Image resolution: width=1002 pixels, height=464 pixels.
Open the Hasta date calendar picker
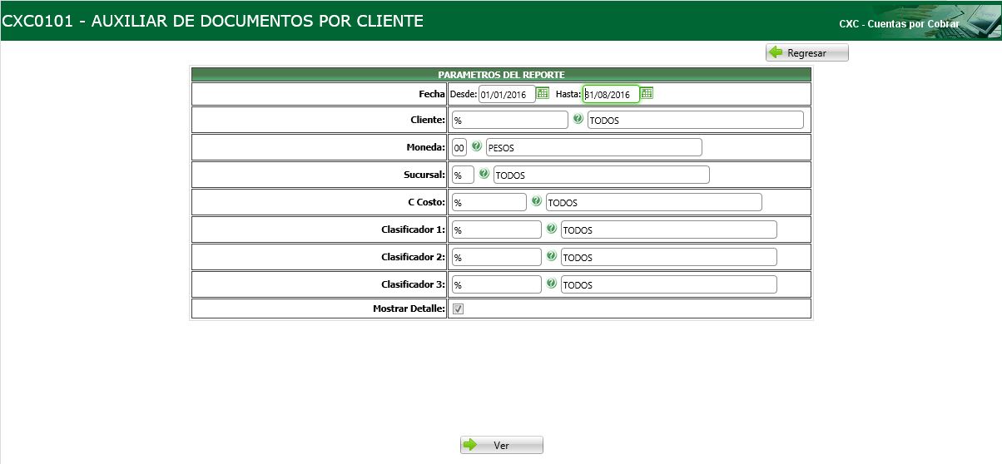click(x=647, y=94)
